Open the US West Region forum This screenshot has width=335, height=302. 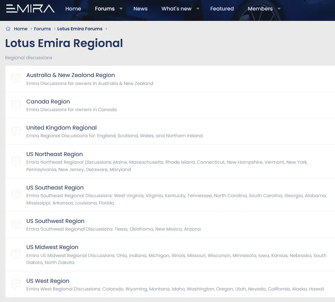48,281
